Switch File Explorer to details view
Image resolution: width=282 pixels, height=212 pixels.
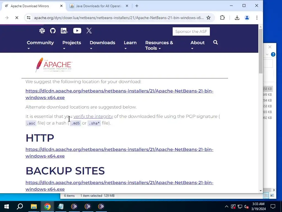tap(266, 196)
